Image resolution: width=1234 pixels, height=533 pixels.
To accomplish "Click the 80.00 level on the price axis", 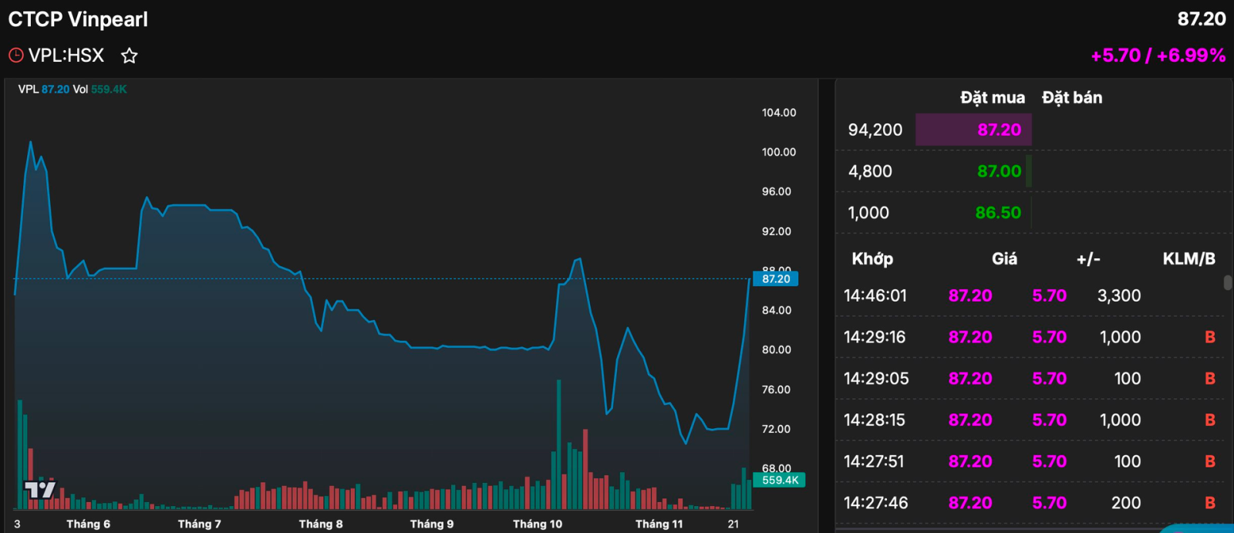I will tap(777, 349).
